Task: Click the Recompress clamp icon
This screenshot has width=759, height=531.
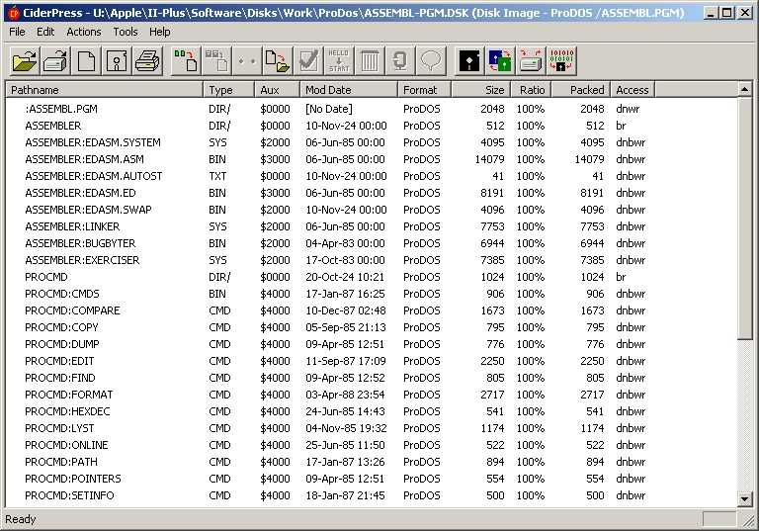Action: click(x=400, y=61)
